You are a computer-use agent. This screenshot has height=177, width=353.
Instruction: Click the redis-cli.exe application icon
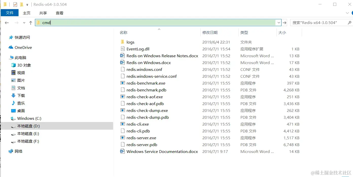[x=123, y=124]
